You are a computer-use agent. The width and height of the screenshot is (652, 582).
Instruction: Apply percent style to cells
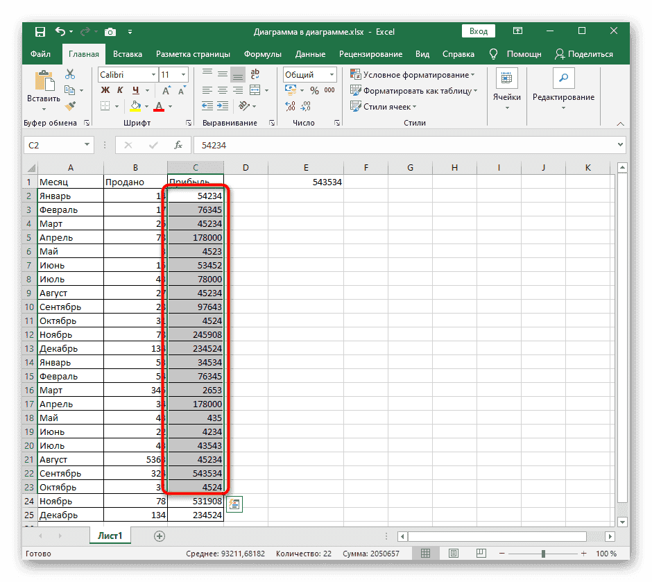coord(314,91)
